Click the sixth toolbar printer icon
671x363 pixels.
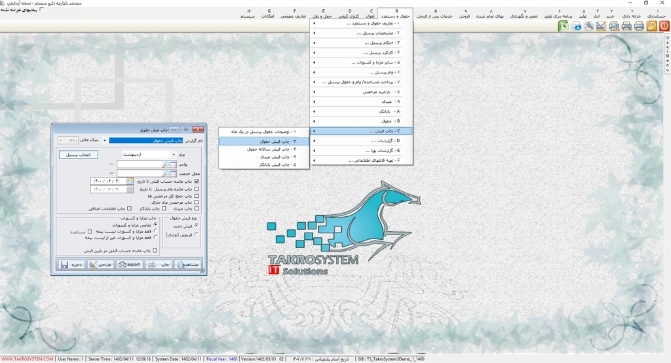[626, 26]
